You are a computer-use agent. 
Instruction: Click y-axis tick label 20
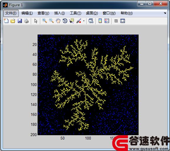[35, 44]
